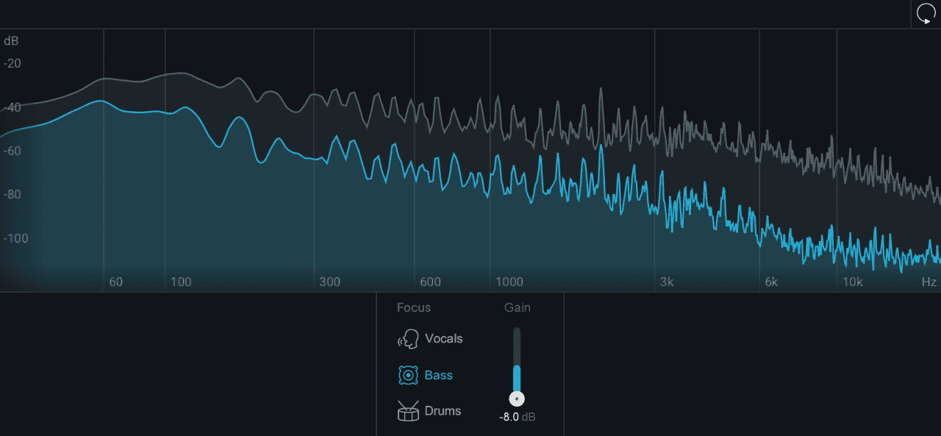This screenshot has width=941, height=436.
Task: Click the Bass speaker icon
Action: (x=408, y=375)
